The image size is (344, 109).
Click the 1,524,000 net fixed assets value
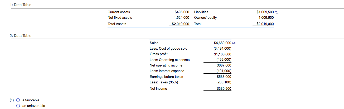pyautogui.click(x=182, y=18)
